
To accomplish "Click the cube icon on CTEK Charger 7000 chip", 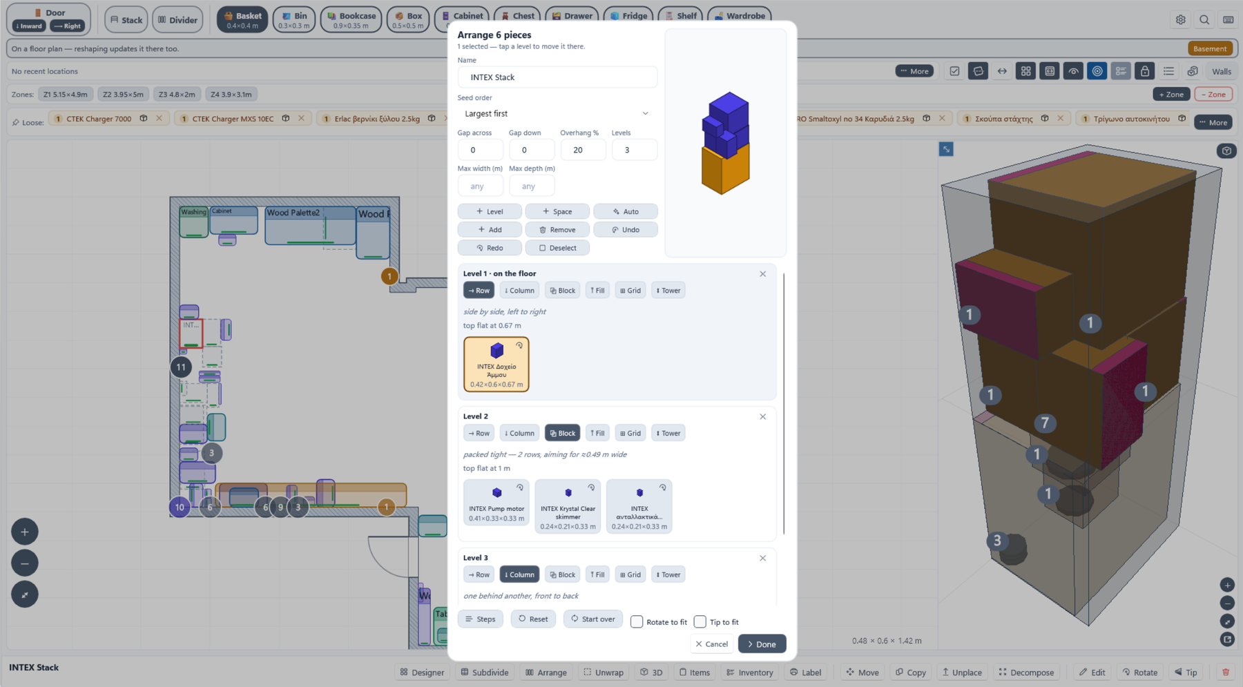I will pyautogui.click(x=144, y=118).
